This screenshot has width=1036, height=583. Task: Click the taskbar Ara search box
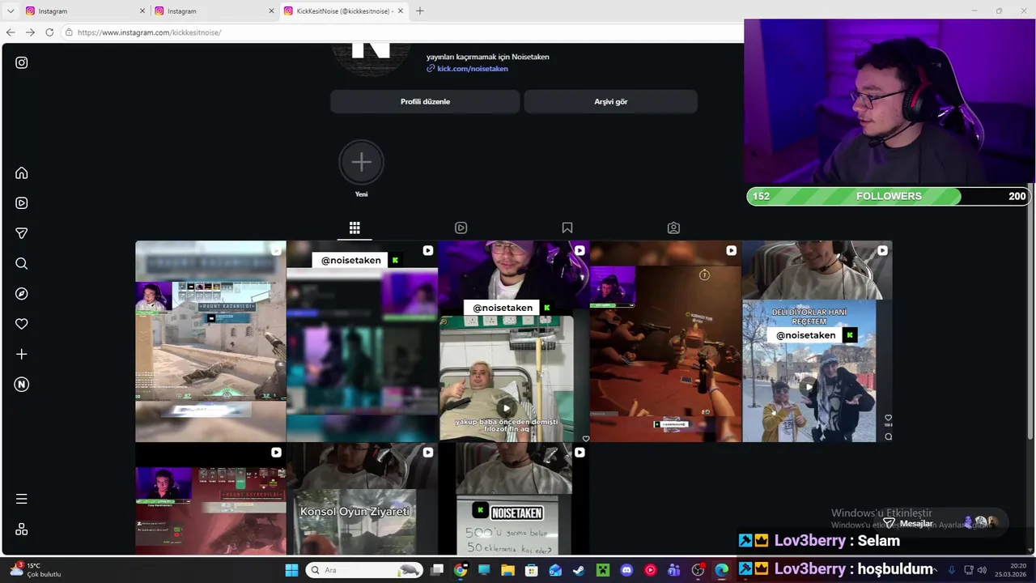click(x=364, y=570)
